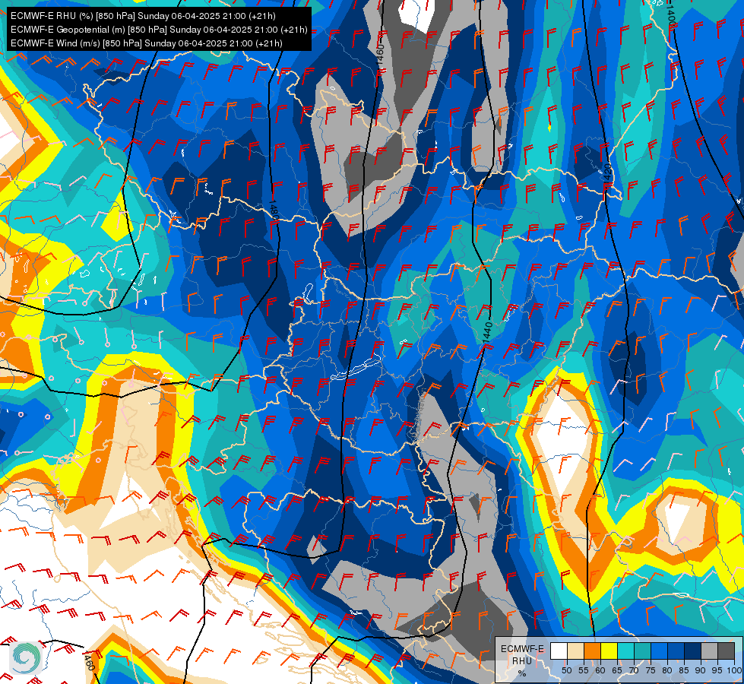
Task: Click the ECMWF spiral logo icon
Action: (26, 657)
